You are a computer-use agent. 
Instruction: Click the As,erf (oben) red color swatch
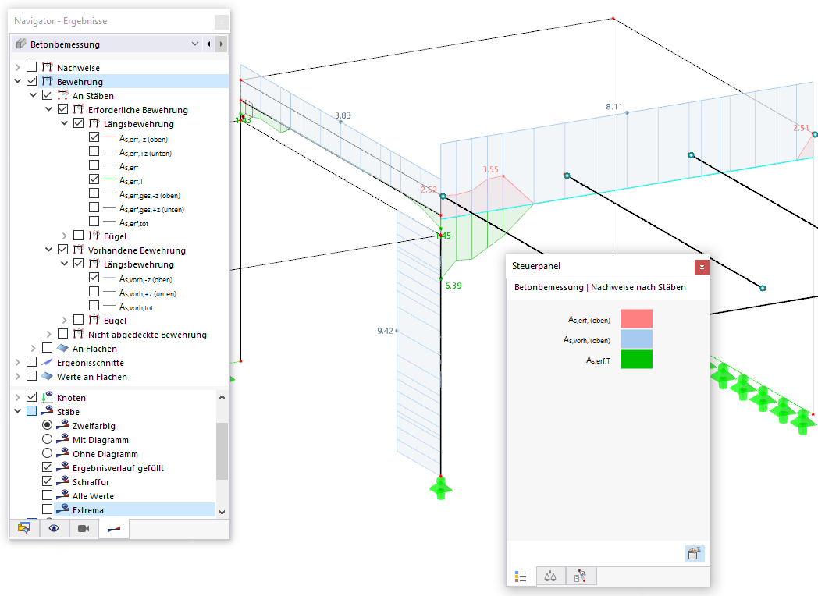click(x=636, y=318)
